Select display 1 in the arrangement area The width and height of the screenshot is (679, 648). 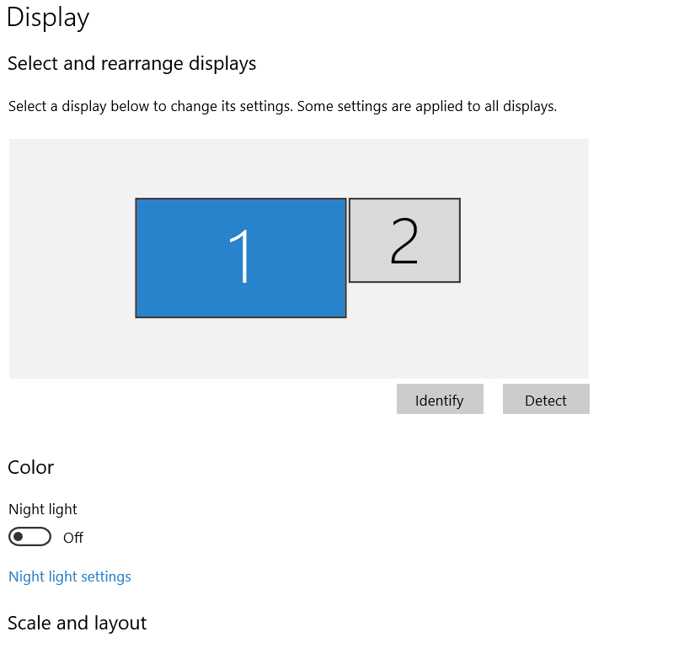coord(240,257)
